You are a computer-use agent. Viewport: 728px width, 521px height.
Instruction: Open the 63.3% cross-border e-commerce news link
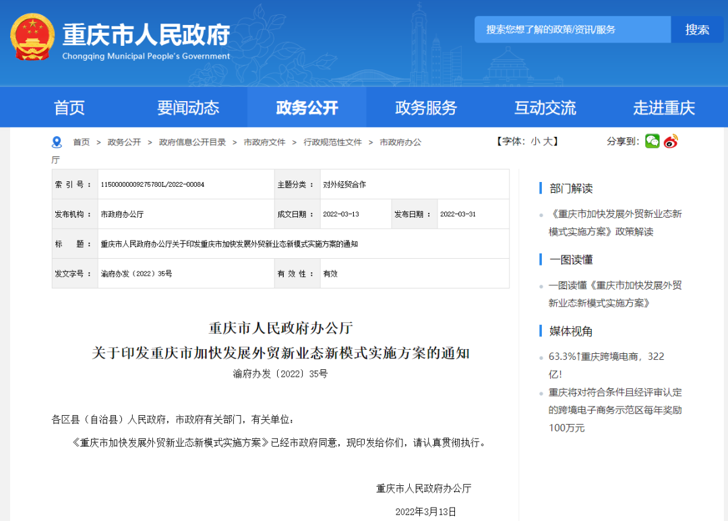pos(606,365)
